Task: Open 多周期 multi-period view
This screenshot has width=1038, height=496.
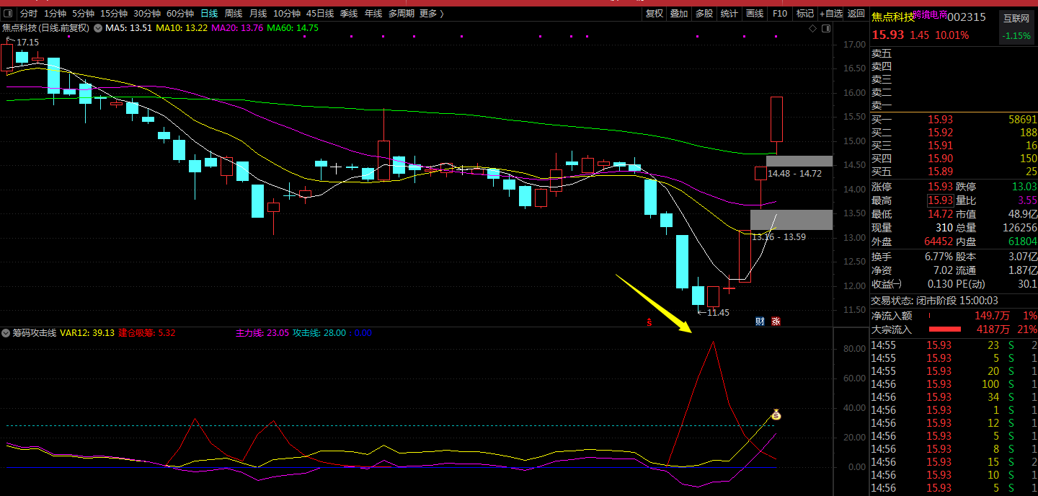Action: tap(401, 13)
